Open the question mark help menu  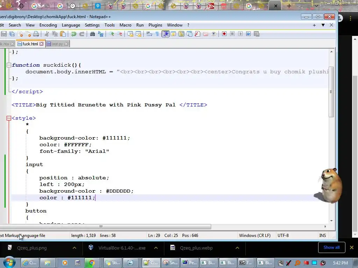pyautogui.click(x=188, y=25)
